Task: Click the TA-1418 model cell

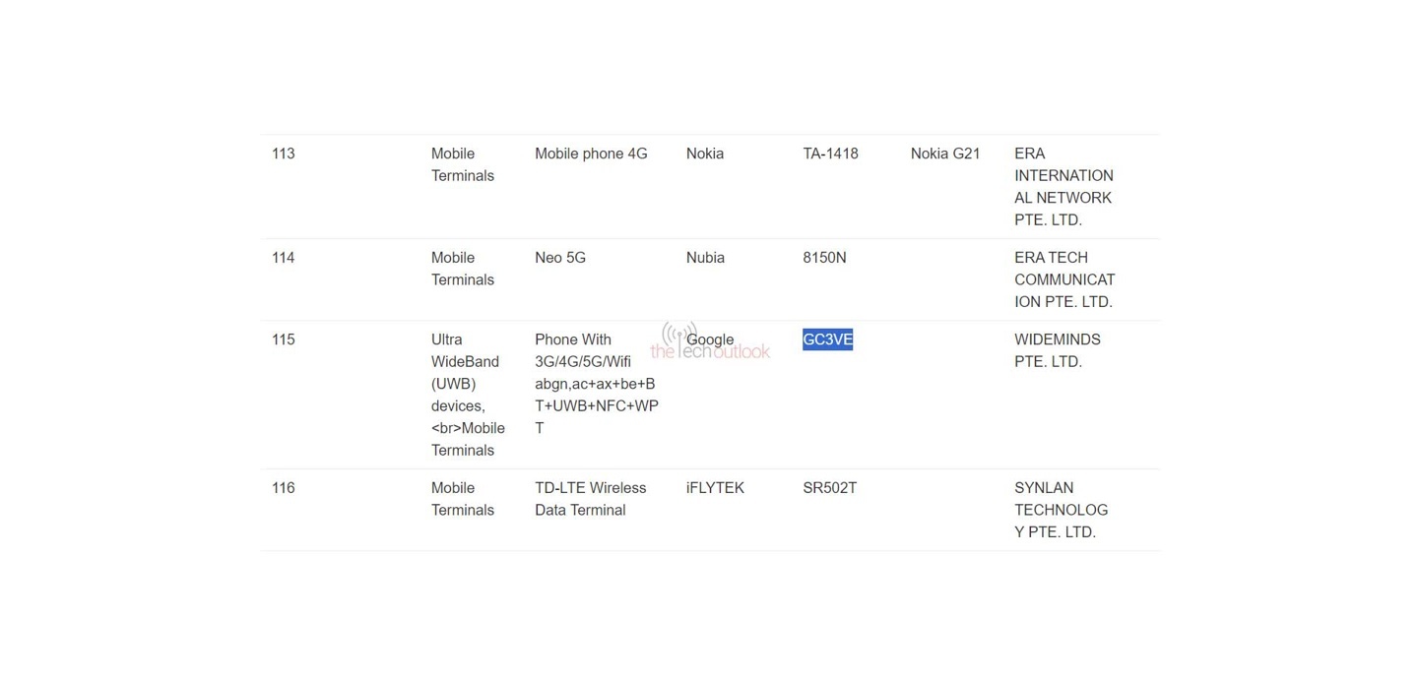Action: [x=830, y=154]
